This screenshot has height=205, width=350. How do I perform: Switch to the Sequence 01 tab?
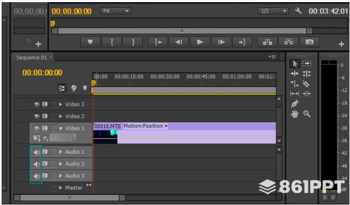(x=32, y=58)
